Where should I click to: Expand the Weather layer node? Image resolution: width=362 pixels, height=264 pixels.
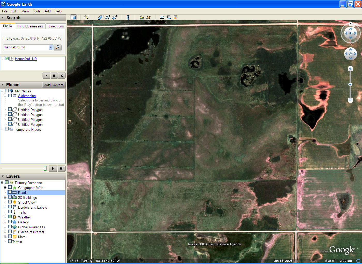5,217
